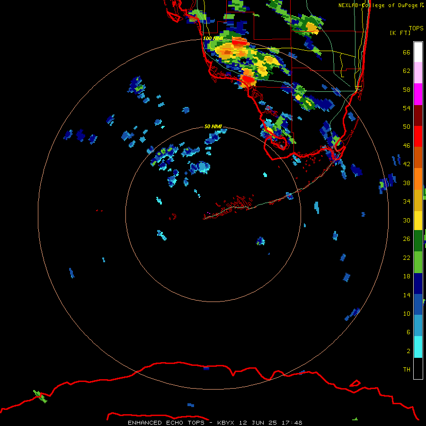The image size is (426, 426).
Task: Pick the light orange legend swatch
Action: click(x=418, y=178)
